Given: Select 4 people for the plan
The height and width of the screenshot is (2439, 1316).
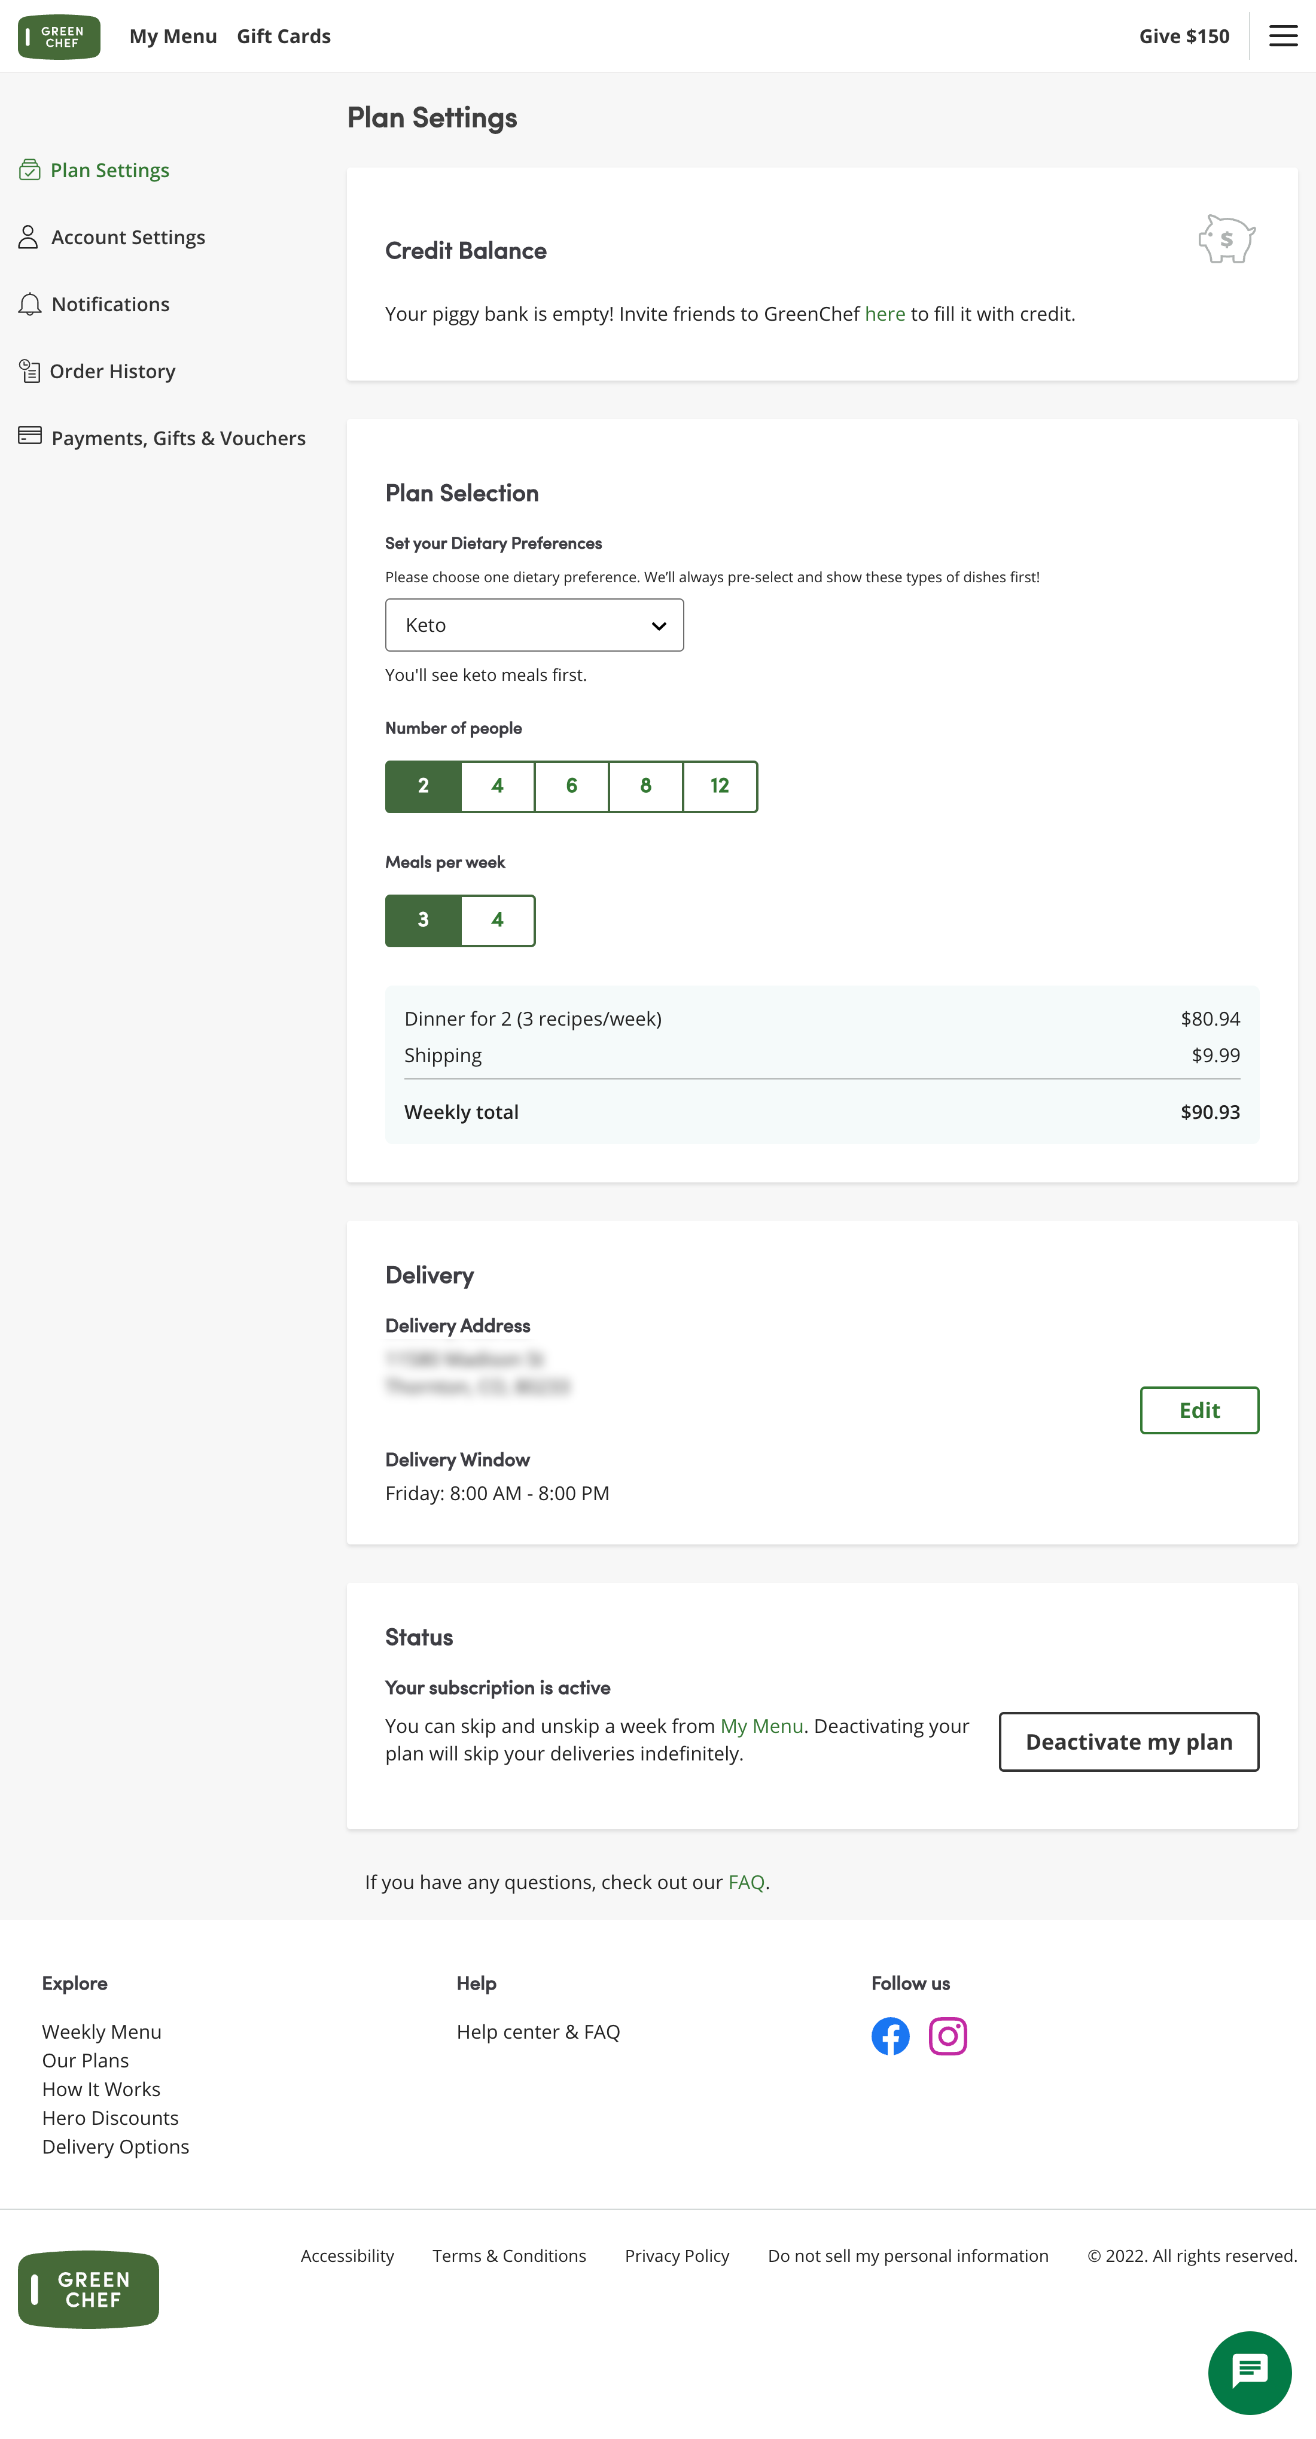Looking at the screenshot, I should tap(497, 786).
